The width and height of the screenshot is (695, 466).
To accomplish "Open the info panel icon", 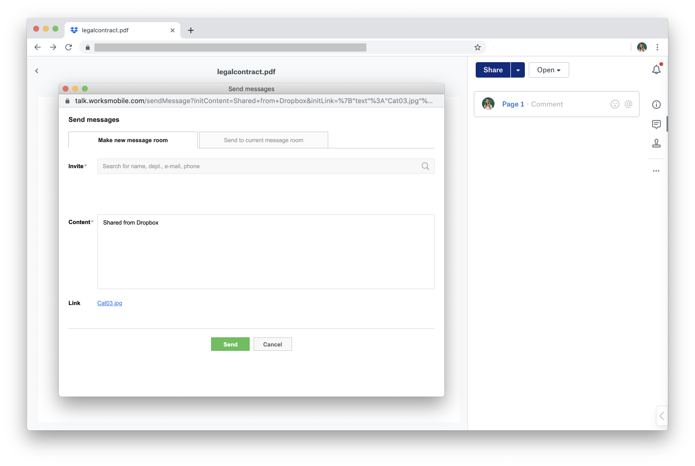I will point(656,105).
